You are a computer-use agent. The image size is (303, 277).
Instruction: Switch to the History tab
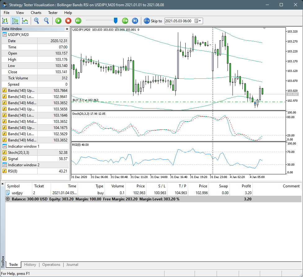tap(30, 265)
